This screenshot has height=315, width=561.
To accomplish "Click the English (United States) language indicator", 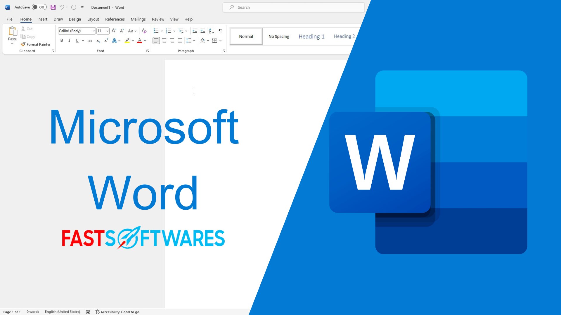I will pos(63,312).
